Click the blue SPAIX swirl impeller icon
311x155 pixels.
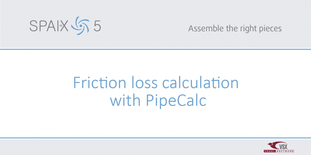point(80,26)
